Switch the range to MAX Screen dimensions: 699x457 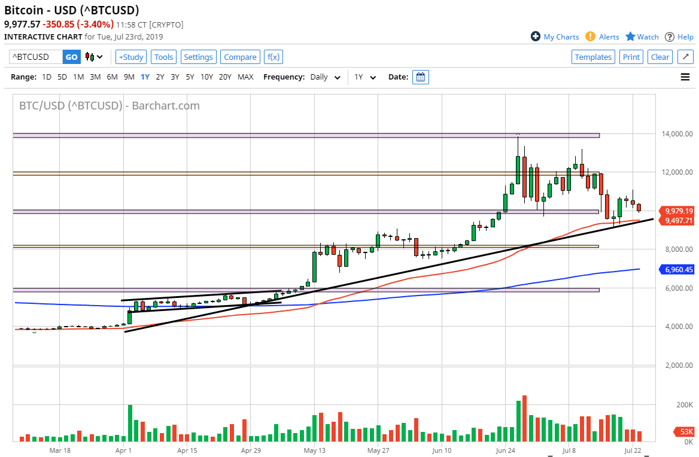245,77
